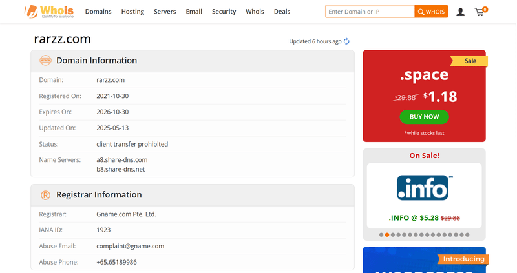Select registrar Gname.com Pte. Ltd.

pos(126,214)
